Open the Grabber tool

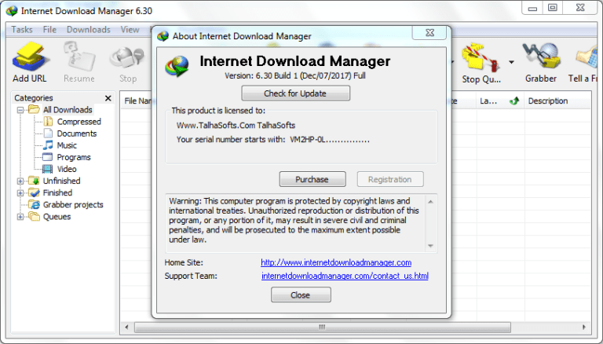coord(540,57)
